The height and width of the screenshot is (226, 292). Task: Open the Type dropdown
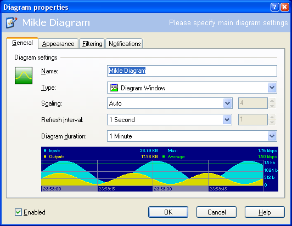[272, 88]
